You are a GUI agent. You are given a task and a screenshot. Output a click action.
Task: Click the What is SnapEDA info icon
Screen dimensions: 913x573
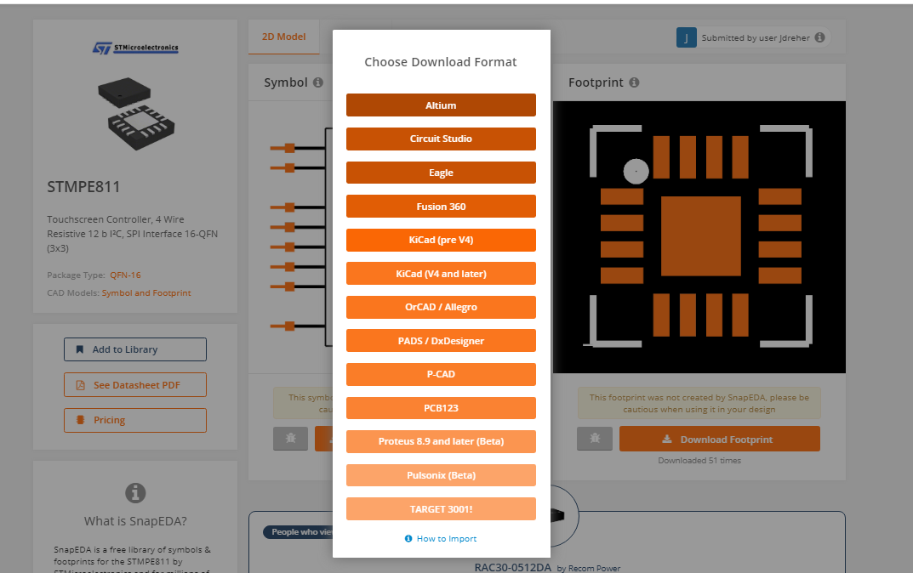[135, 493]
